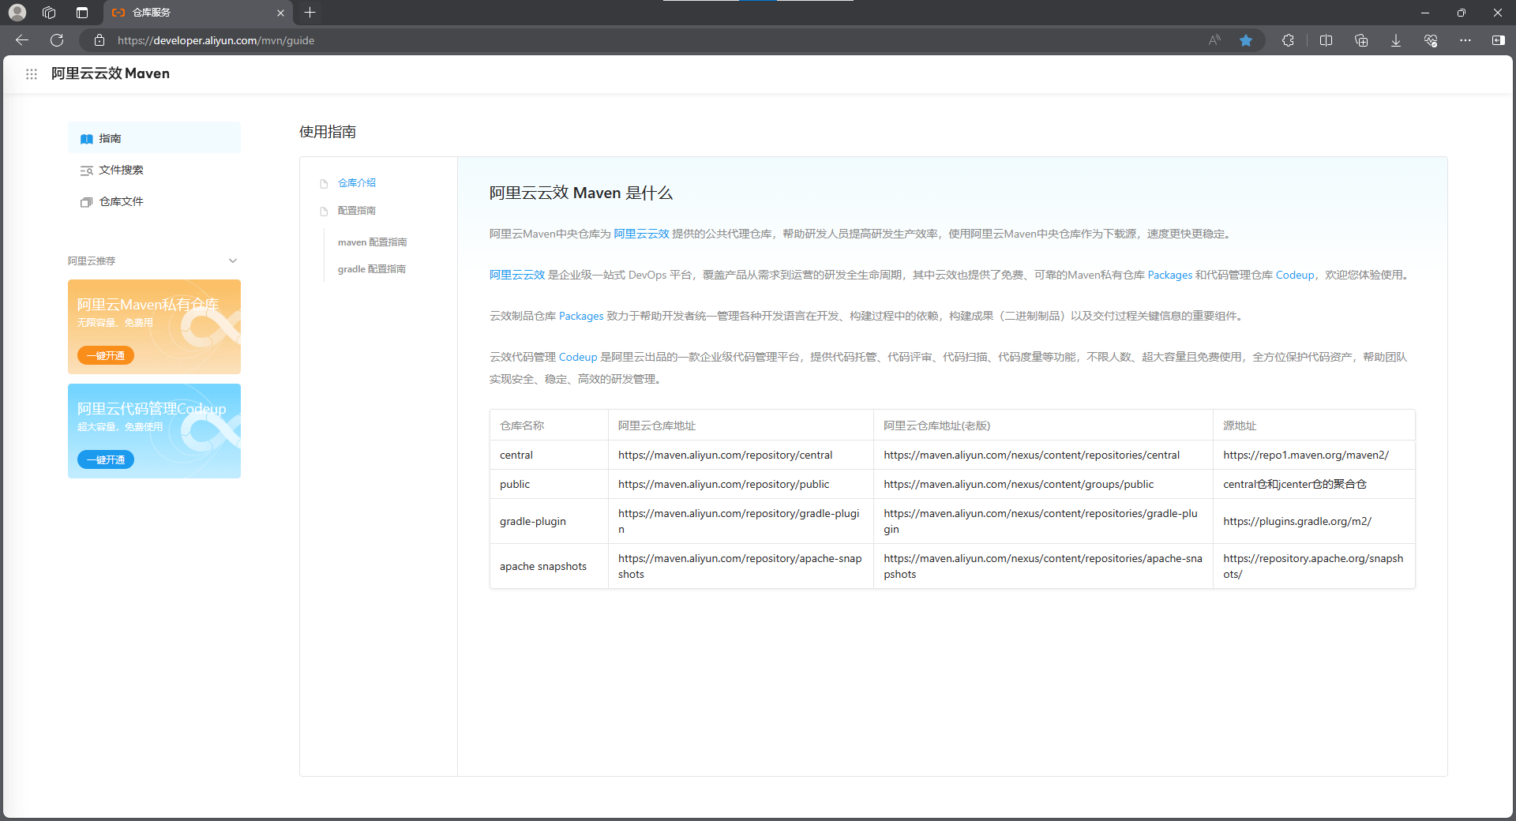Minimize the browser window
The height and width of the screenshot is (821, 1516).
(1424, 13)
